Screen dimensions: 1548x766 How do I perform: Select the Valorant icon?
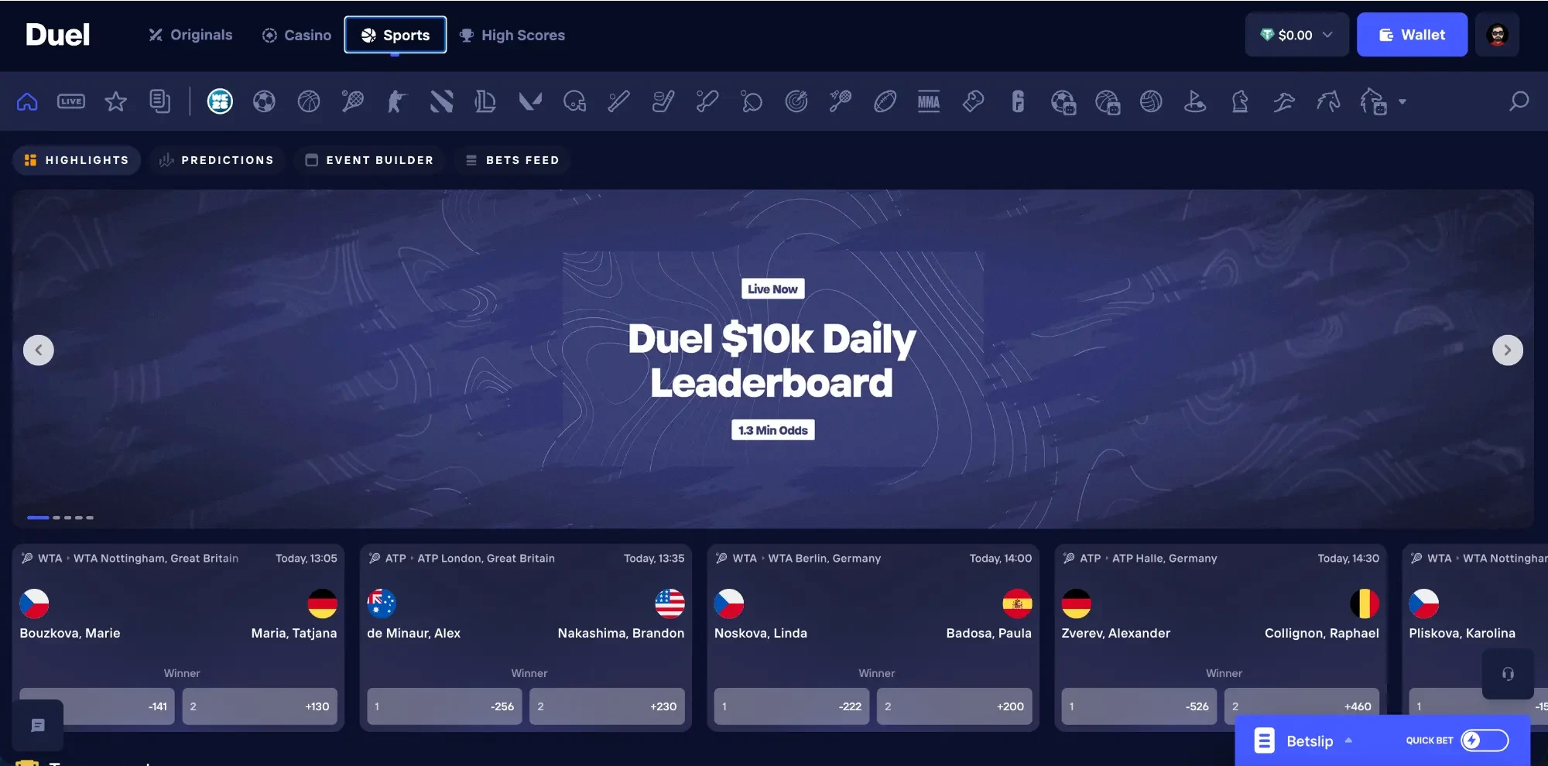(x=530, y=101)
